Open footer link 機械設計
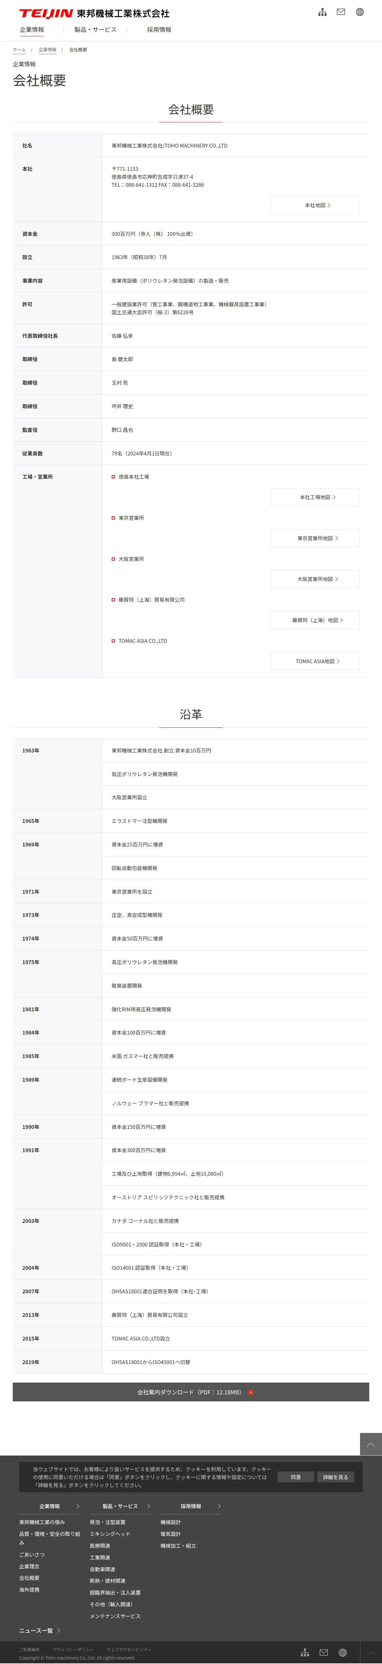 [x=171, y=1522]
